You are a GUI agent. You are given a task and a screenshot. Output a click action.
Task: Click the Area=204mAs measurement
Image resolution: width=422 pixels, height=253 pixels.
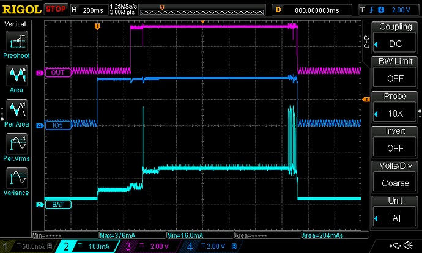323,235
